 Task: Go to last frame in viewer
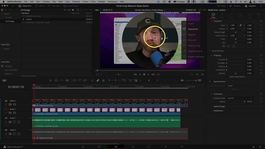[153, 74]
